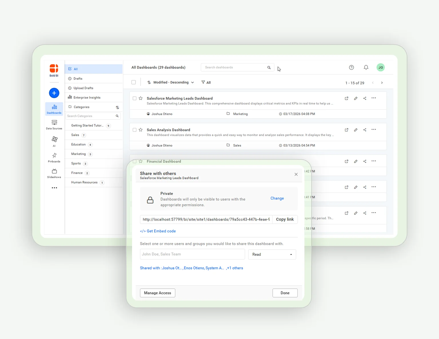Open more options for Salesforce Marketing Leads Dashboard
439x339 pixels.
374,98
